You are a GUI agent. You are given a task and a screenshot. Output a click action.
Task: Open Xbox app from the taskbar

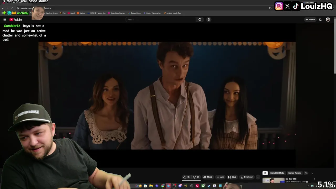[203, 186]
